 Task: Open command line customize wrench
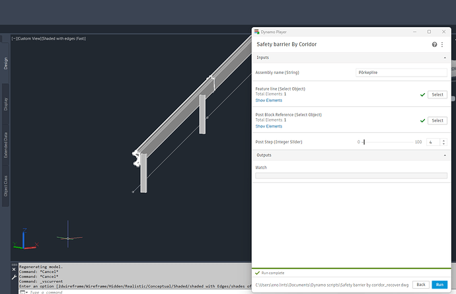[x=14, y=277]
